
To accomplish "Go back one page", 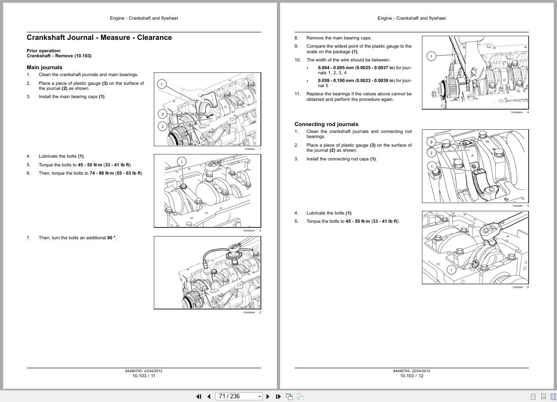I will click(208, 396).
